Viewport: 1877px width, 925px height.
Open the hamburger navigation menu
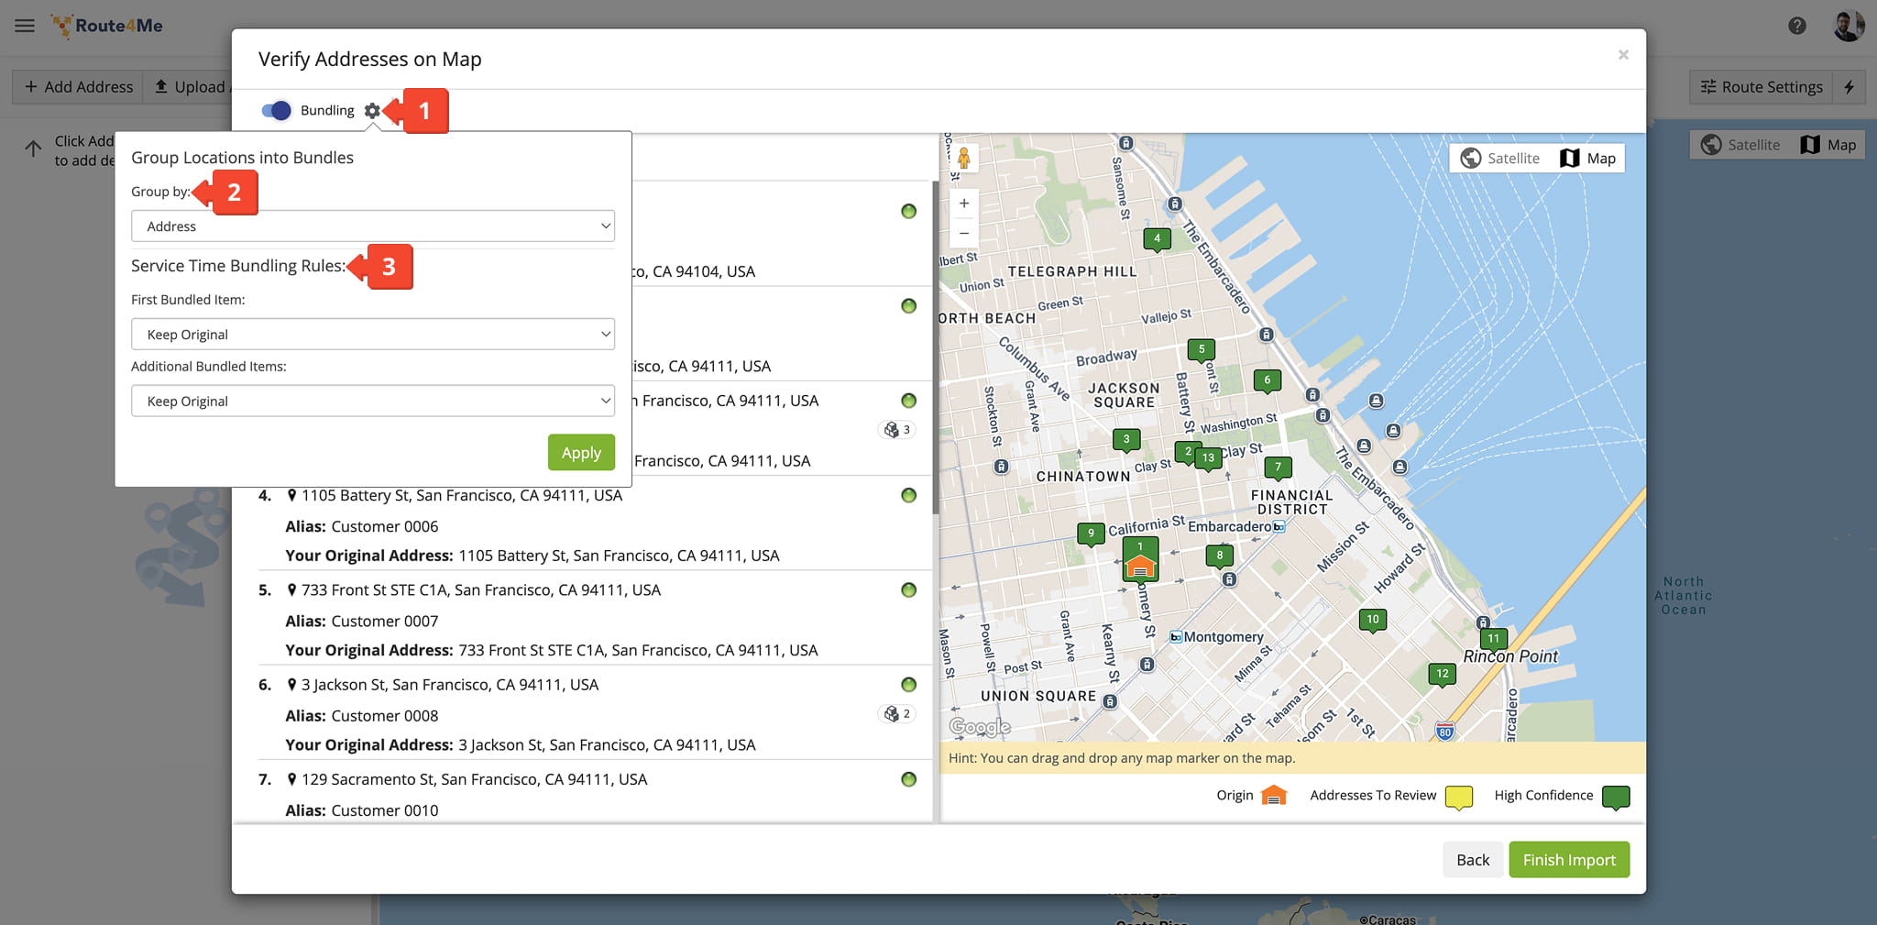coord(25,26)
